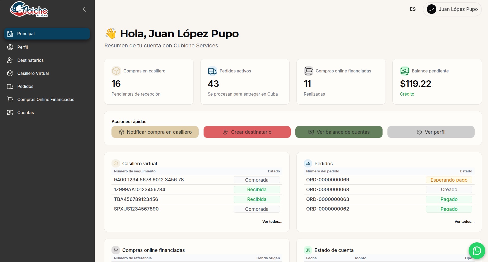Click the money icon on Balance pendiente card
Viewport: 488px width, 262px height.
tap(405, 71)
